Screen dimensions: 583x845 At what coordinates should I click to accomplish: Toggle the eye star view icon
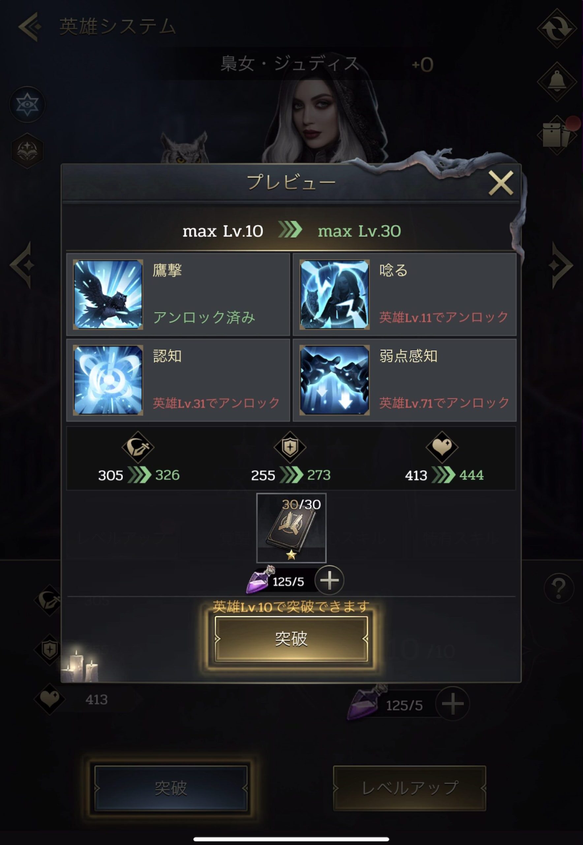[x=27, y=105]
